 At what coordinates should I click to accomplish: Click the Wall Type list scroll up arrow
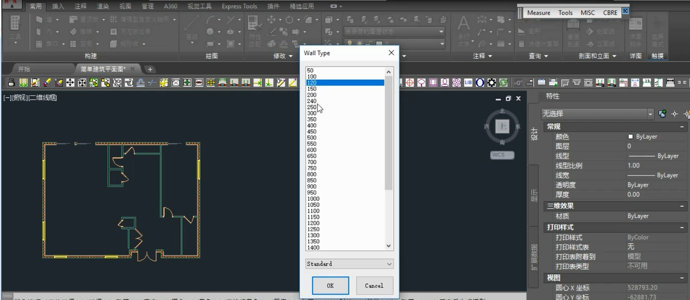point(389,71)
